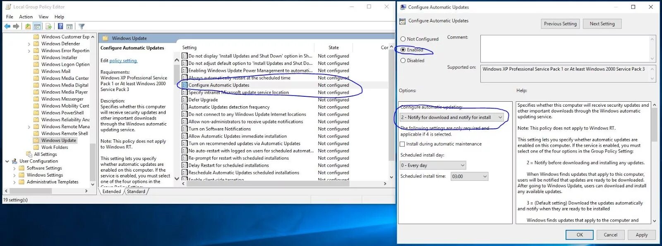The image size is (662, 246).
Task: Open the Scheduled install day dropdown
Action: 433,165
